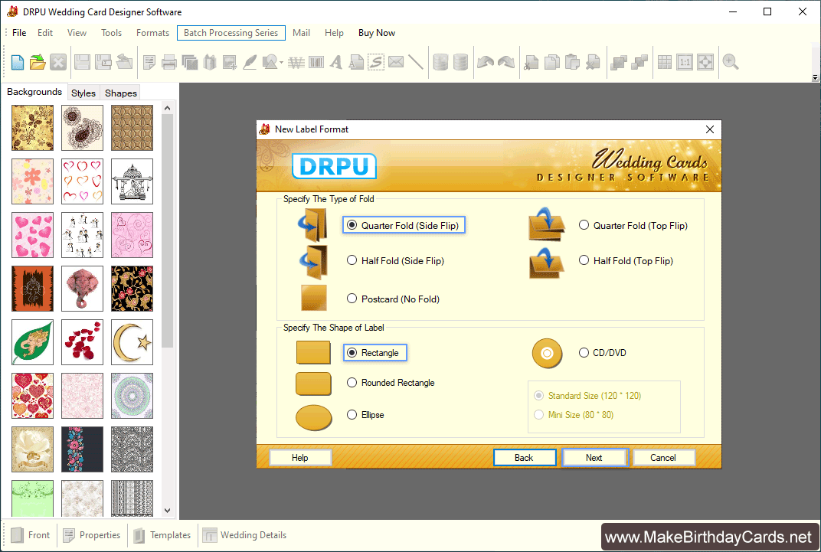The image size is (821, 552).
Task: Click the Print icon in the toolbar
Action: tap(169, 62)
